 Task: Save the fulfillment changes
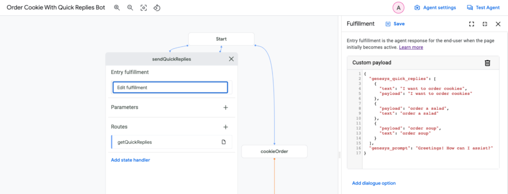click(x=396, y=24)
